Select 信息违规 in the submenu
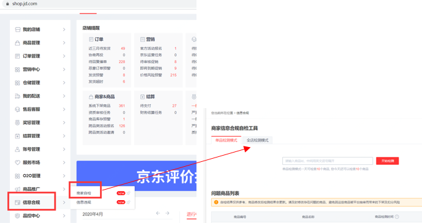This screenshot has width=422, height=223. 84,202
